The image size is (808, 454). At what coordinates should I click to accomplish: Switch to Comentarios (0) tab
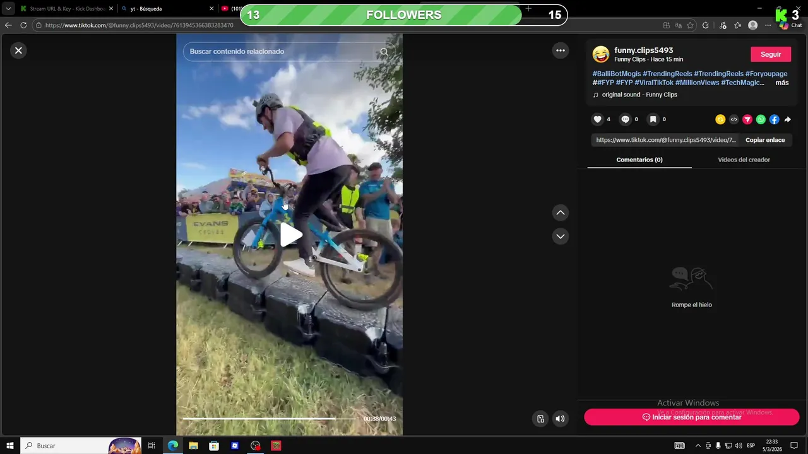click(x=639, y=160)
